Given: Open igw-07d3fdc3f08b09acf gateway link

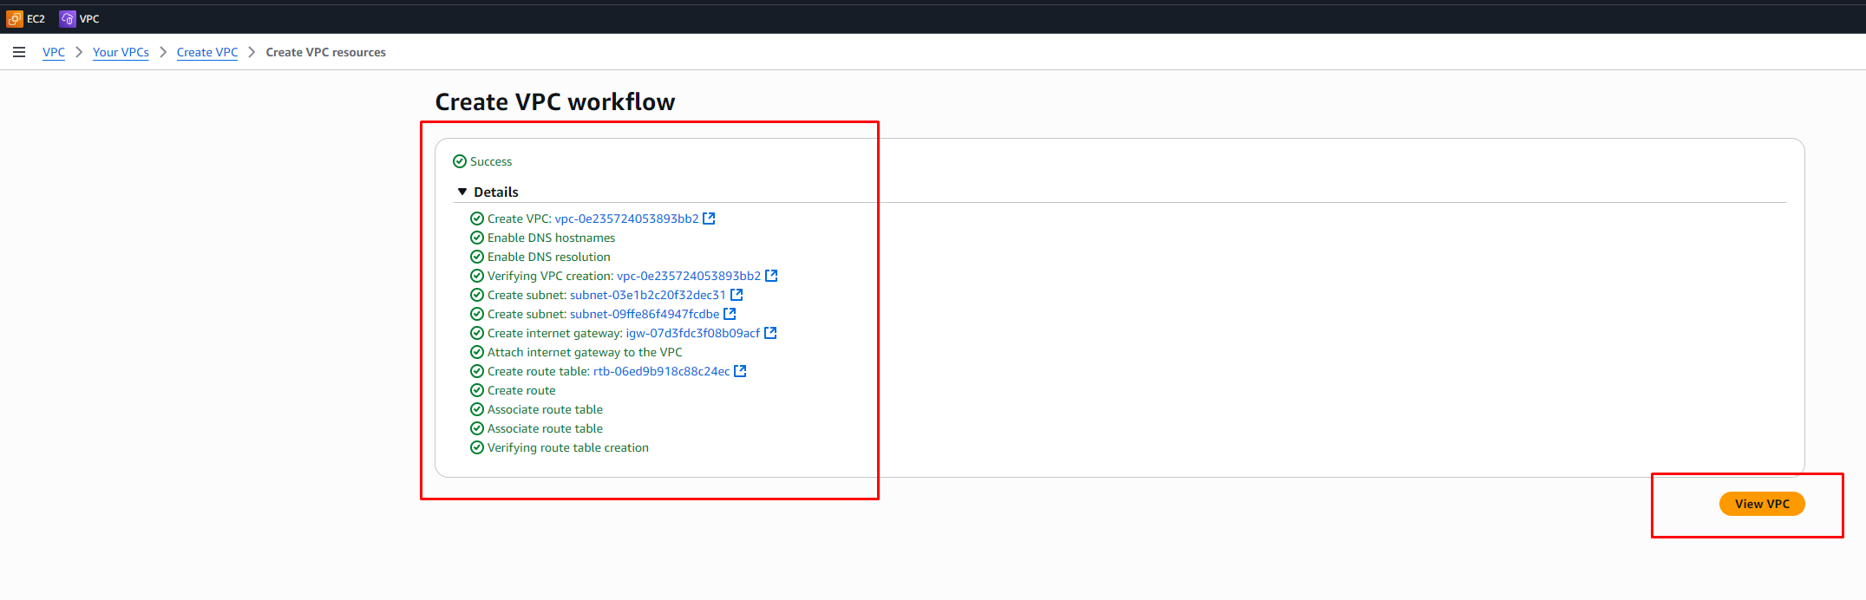Looking at the screenshot, I should coord(693,333).
